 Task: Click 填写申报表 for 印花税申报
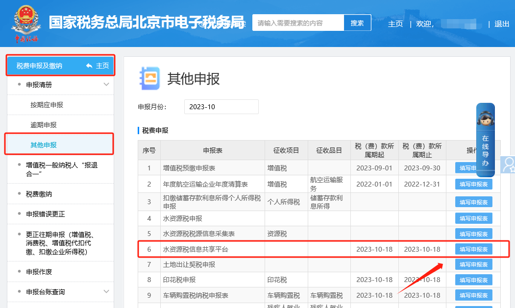click(474, 280)
